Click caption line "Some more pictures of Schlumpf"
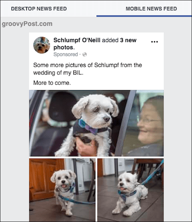Image resolution: width=192 pixels, height=222 pixels. (x=88, y=65)
